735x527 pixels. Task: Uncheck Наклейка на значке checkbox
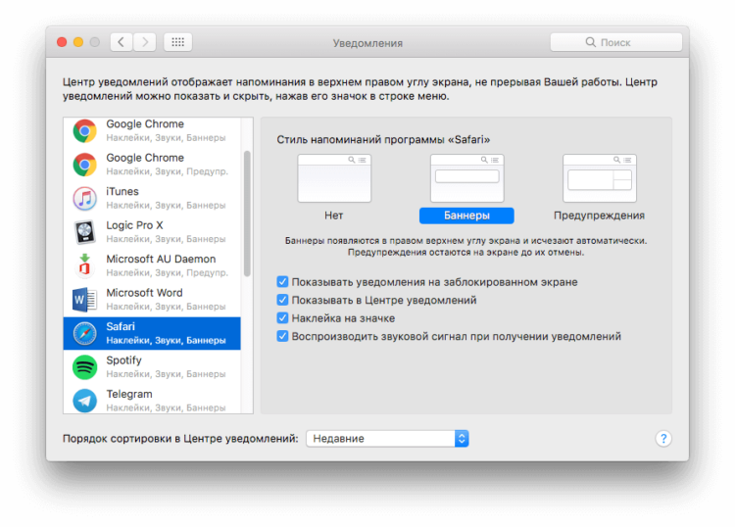coord(282,318)
